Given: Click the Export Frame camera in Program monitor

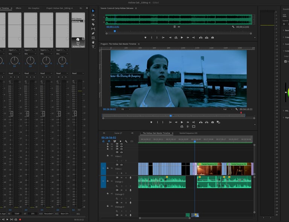Looking at the screenshot, I should pyautogui.click(x=213, y=122).
